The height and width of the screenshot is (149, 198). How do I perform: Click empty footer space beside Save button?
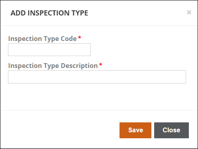click(60, 130)
